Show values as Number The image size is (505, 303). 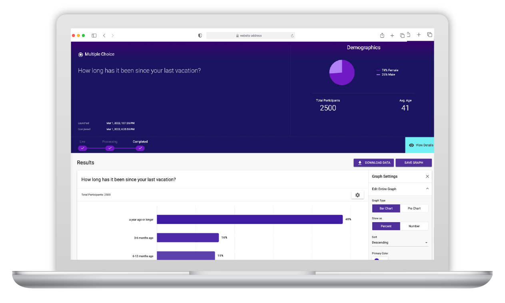click(x=414, y=226)
